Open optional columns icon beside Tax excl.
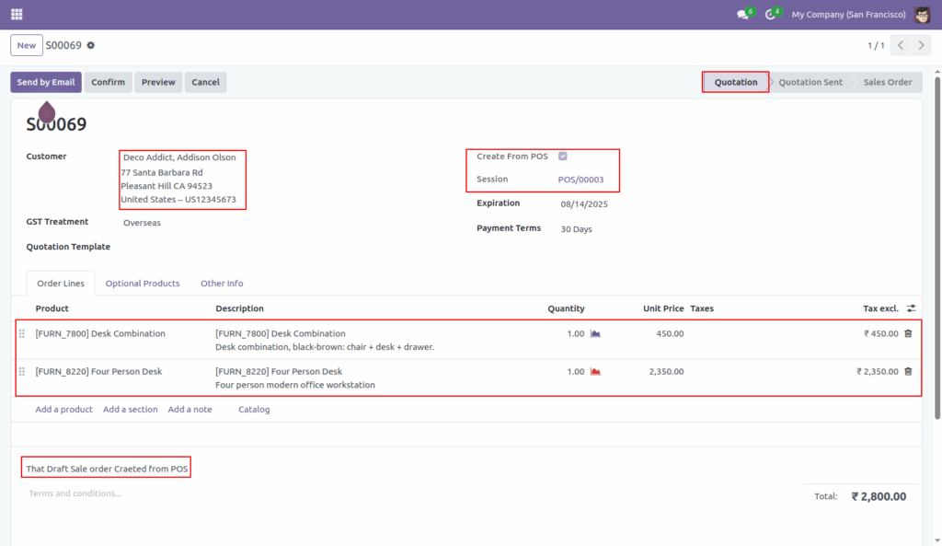942x546 pixels. coord(909,308)
